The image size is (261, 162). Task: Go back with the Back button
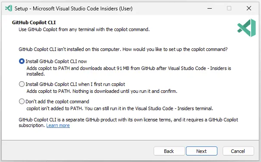pos(169,151)
